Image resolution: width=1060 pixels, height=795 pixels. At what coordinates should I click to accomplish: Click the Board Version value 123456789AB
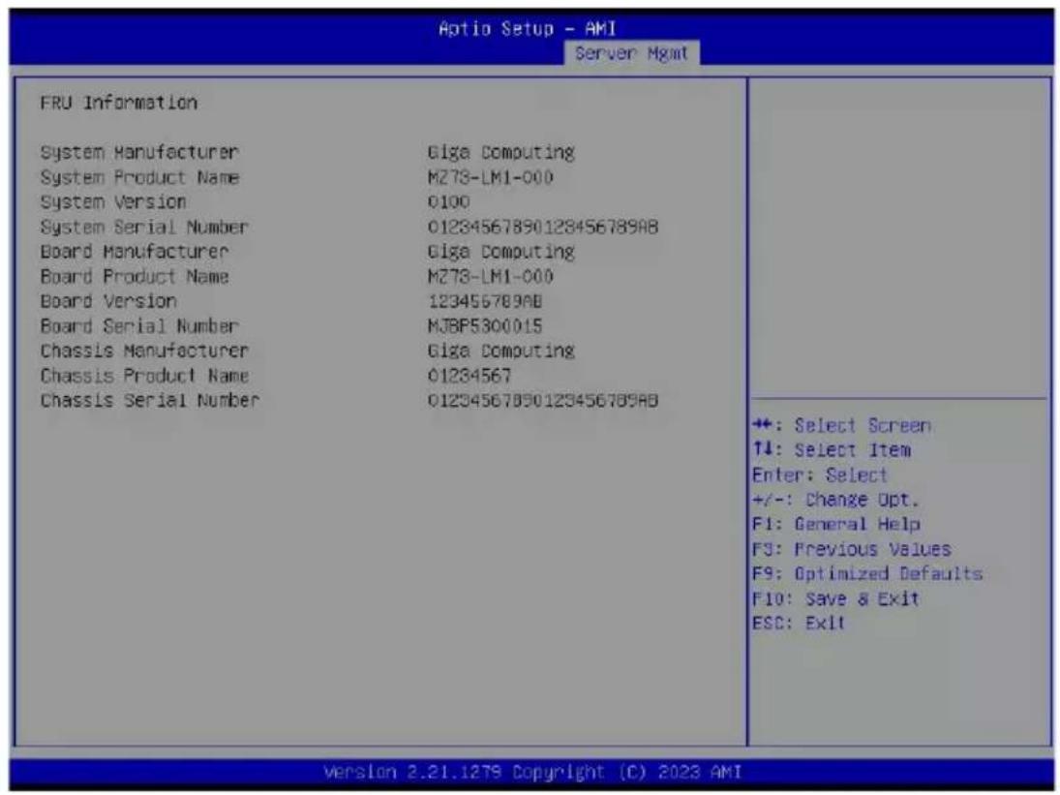pyautogui.click(x=485, y=301)
